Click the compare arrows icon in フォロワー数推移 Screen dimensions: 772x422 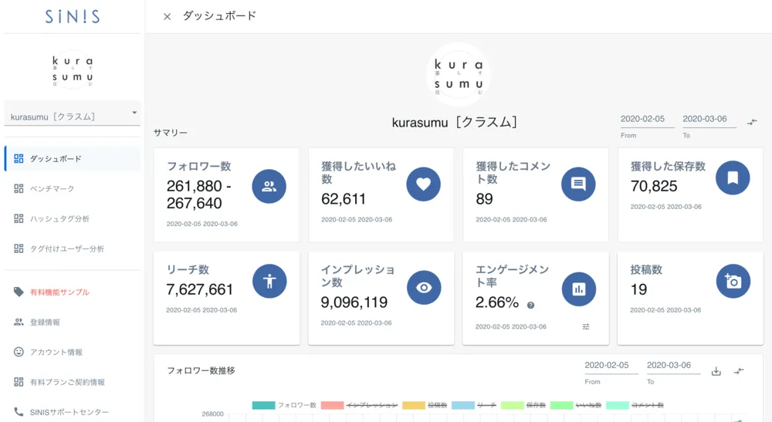coord(739,371)
